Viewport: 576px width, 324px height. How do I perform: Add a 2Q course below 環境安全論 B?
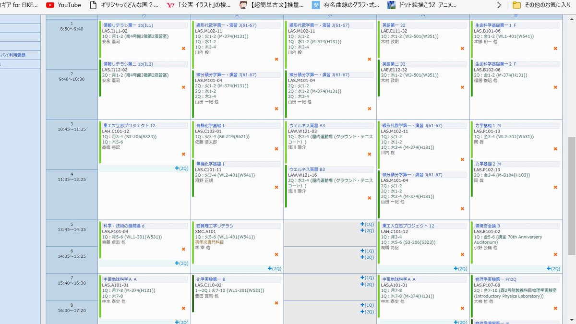pos(554,268)
